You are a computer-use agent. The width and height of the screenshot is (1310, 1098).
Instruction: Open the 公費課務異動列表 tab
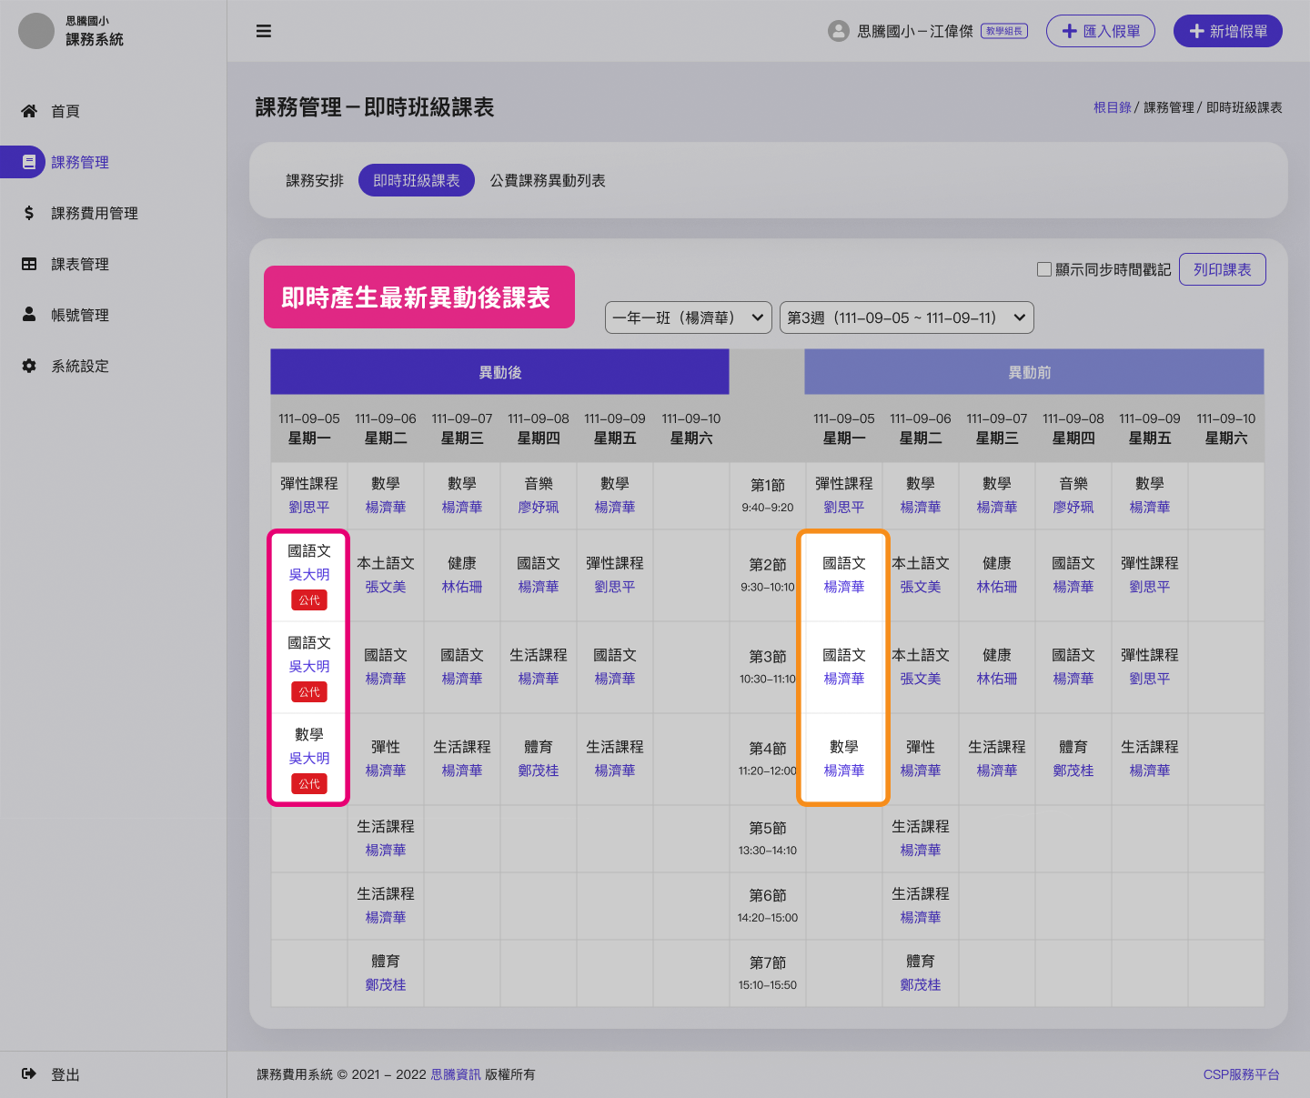click(548, 180)
